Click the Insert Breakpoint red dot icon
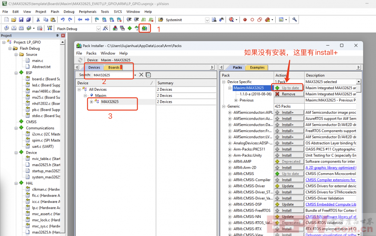This screenshot has height=236, width=376. 245,20
